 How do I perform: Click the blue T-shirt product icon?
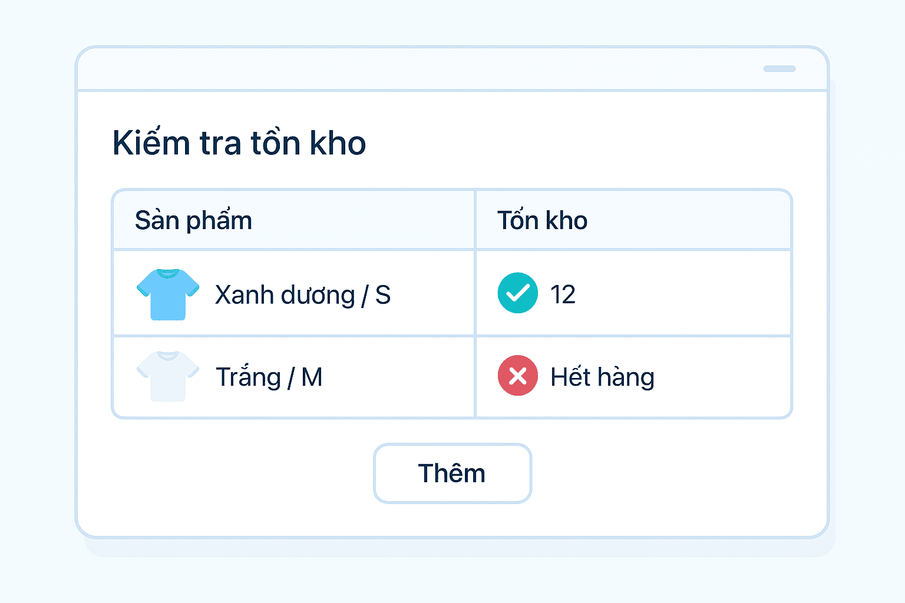168,294
